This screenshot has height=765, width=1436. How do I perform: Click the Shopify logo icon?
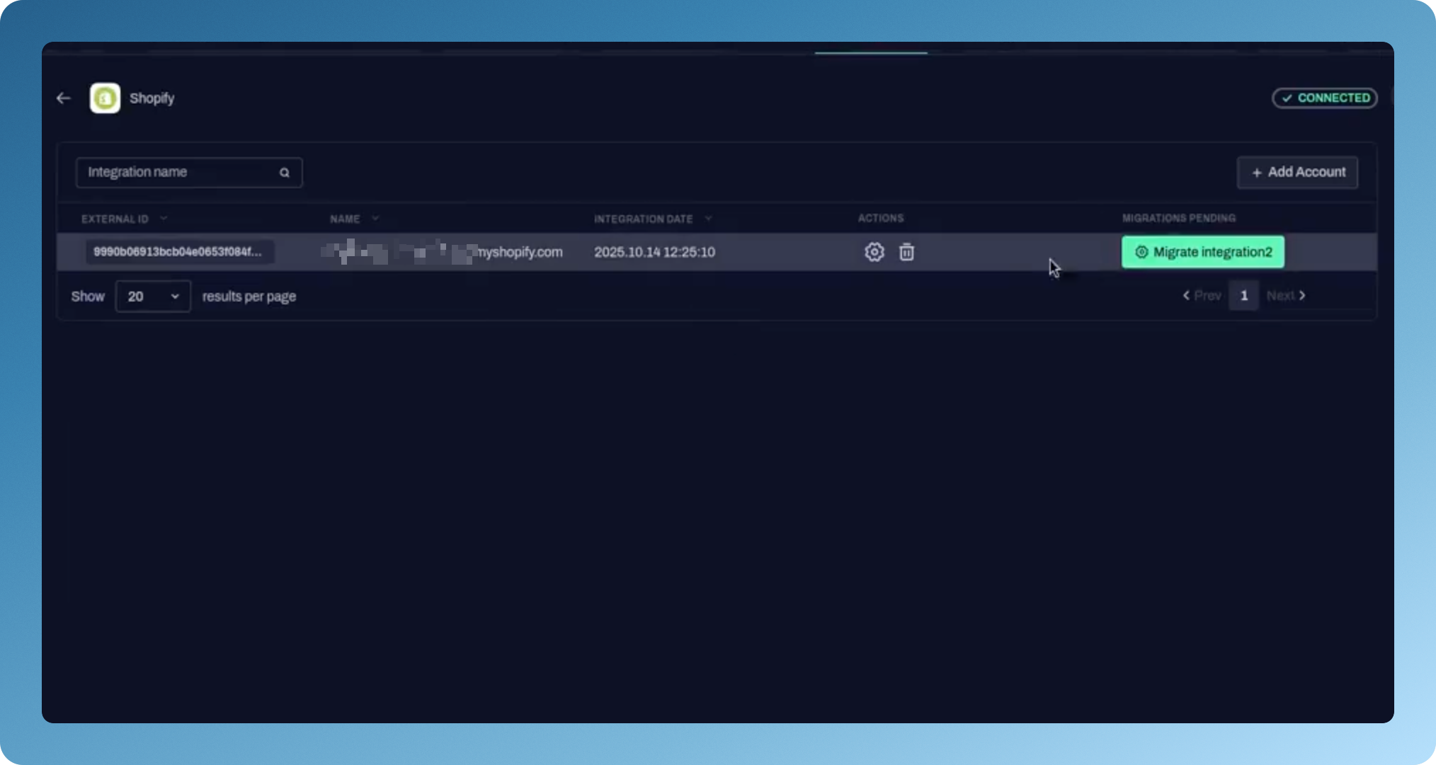(105, 98)
